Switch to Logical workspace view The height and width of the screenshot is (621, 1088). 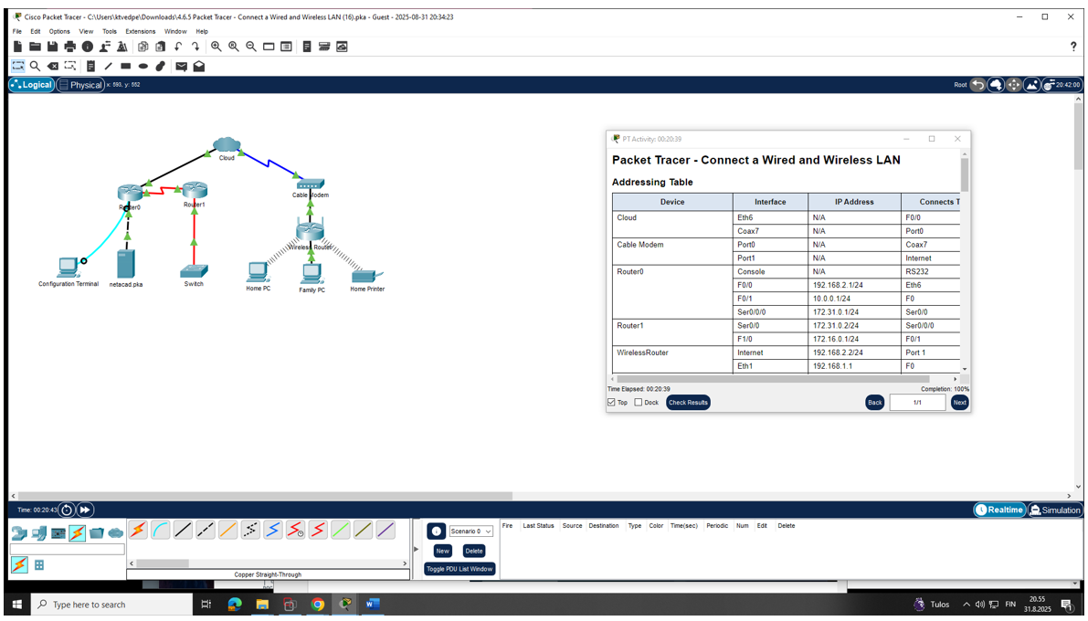click(31, 85)
